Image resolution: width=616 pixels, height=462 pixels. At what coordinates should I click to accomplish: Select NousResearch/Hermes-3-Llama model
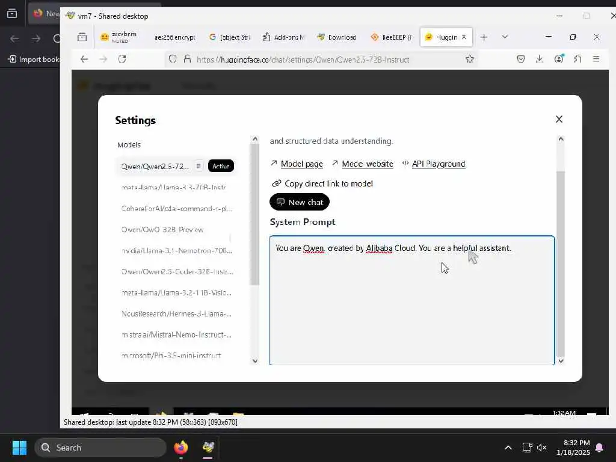(176, 313)
